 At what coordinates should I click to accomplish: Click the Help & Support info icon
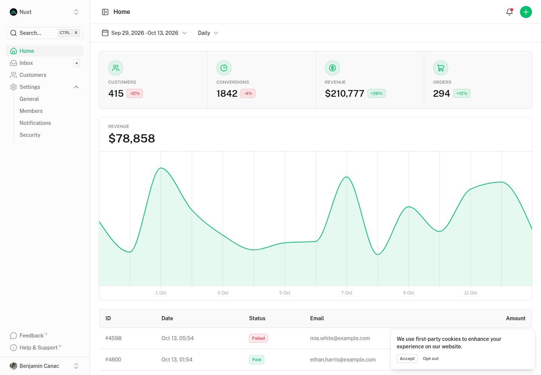point(14,348)
